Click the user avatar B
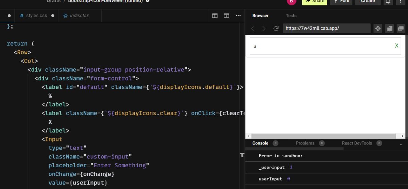Image resolution: width=408 pixels, height=189 pixels. click(x=291, y=1)
